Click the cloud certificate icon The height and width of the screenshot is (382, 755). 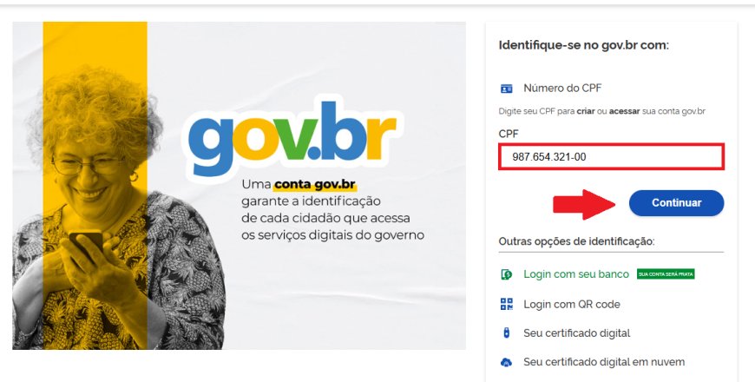tap(507, 362)
